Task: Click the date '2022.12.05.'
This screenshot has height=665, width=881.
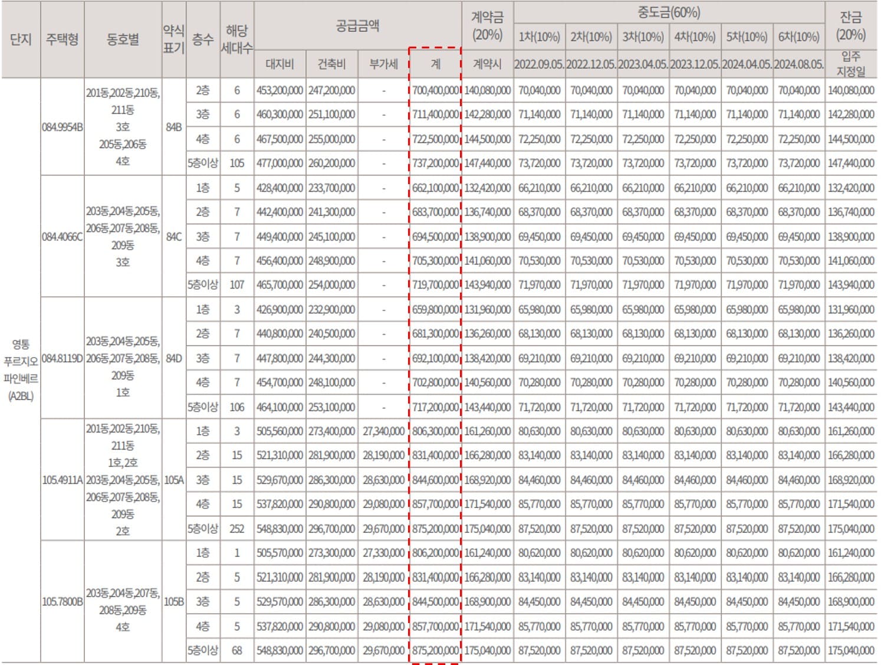Action: (x=591, y=64)
